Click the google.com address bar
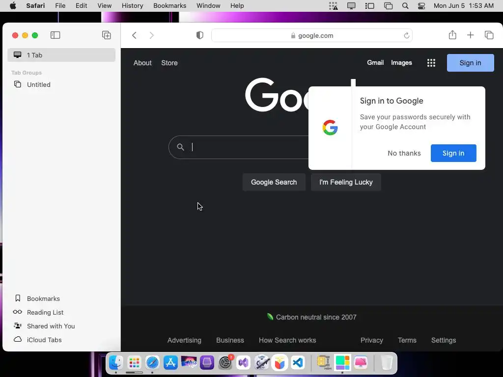 click(x=312, y=35)
